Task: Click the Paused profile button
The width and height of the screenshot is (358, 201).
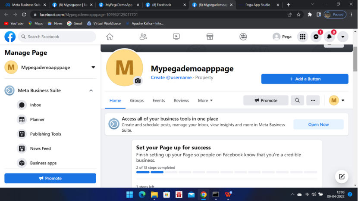Action: point(335,15)
